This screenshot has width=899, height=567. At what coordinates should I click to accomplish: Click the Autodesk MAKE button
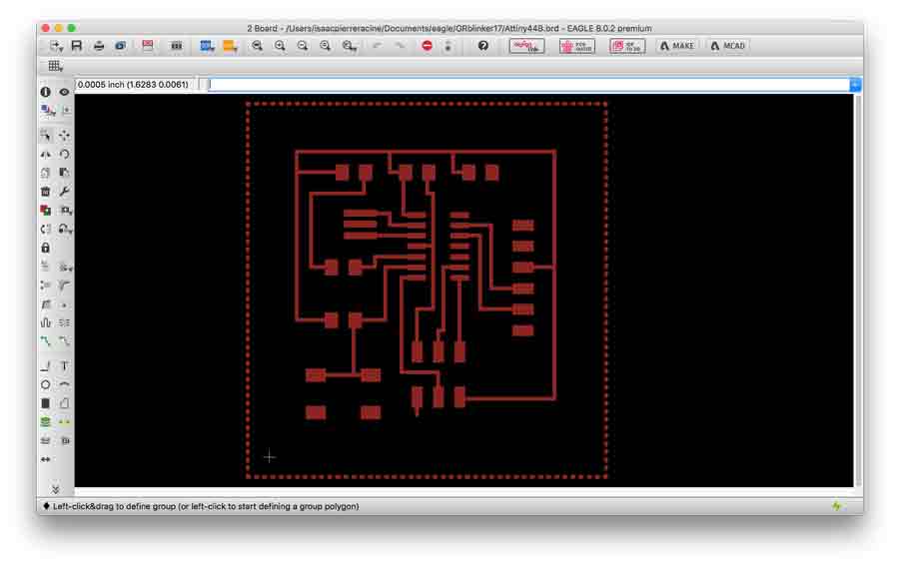pos(676,46)
